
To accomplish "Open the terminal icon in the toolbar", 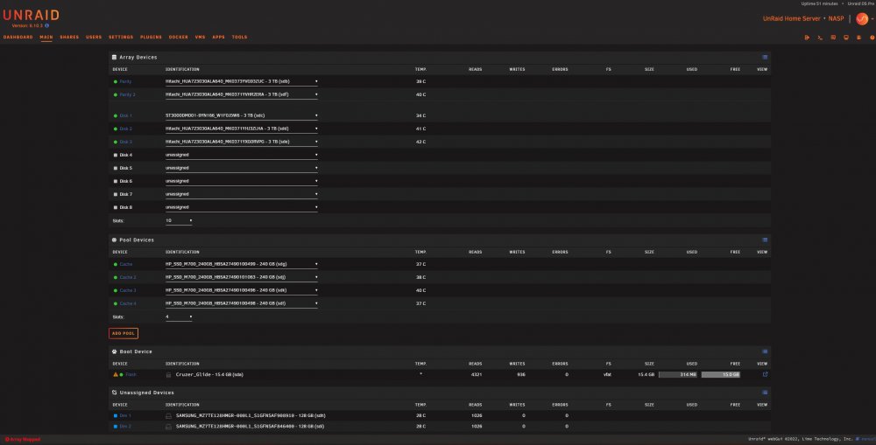I will pos(820,38).
